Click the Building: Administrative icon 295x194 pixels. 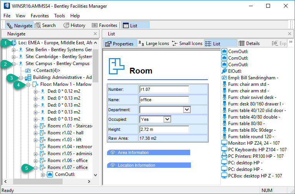(x=28, y=77)
